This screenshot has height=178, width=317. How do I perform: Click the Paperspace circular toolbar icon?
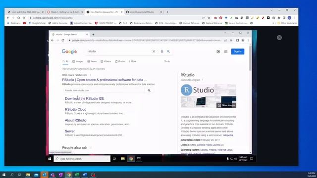[279, 38]
